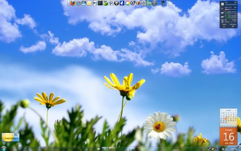Image resolution: width=241 pixels, height=151 pixels.
Task: Go to next month in calendar gadget
Action: [x=236, y=110]
